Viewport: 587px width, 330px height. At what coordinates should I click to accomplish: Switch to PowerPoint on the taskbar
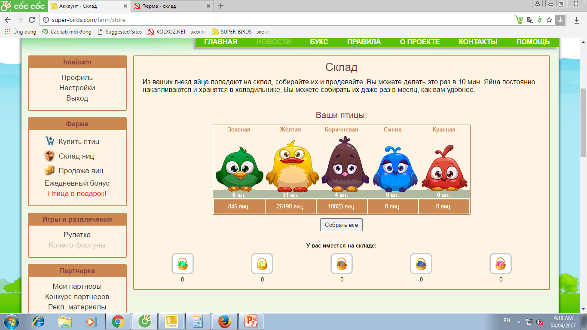point(251,321)
